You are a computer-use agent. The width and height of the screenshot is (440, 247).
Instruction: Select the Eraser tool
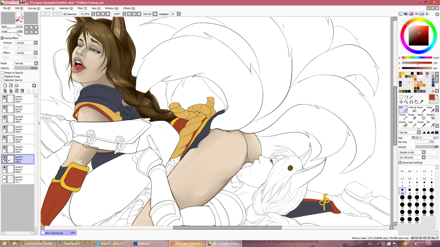[x=412, y=117]
